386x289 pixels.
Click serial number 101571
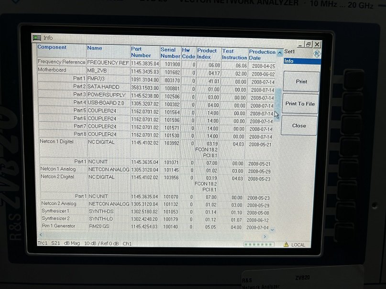172,128
